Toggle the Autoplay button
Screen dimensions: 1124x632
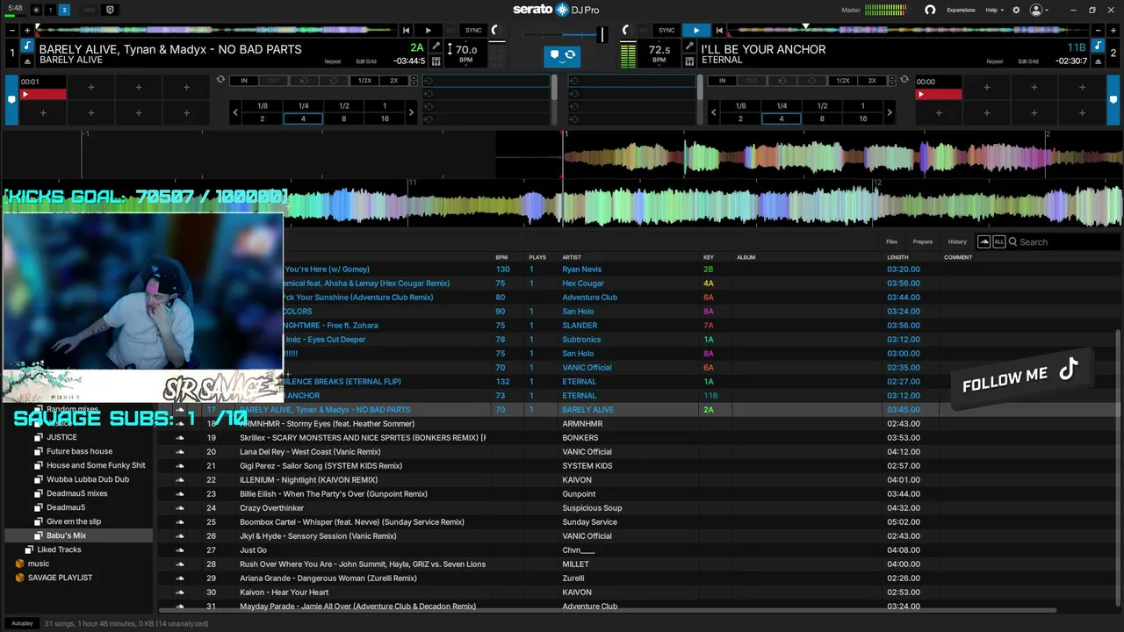click(22, 623)
